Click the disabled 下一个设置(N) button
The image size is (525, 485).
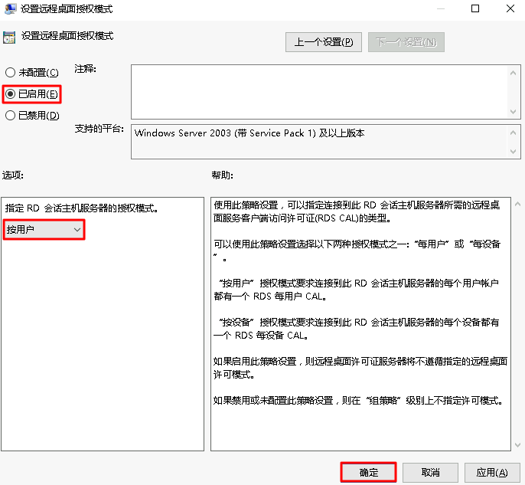pyautogui.click(x=406, y=42)
